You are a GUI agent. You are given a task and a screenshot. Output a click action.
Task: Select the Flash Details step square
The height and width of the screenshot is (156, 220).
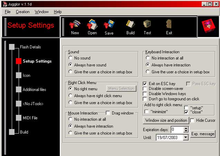point(12,47)
